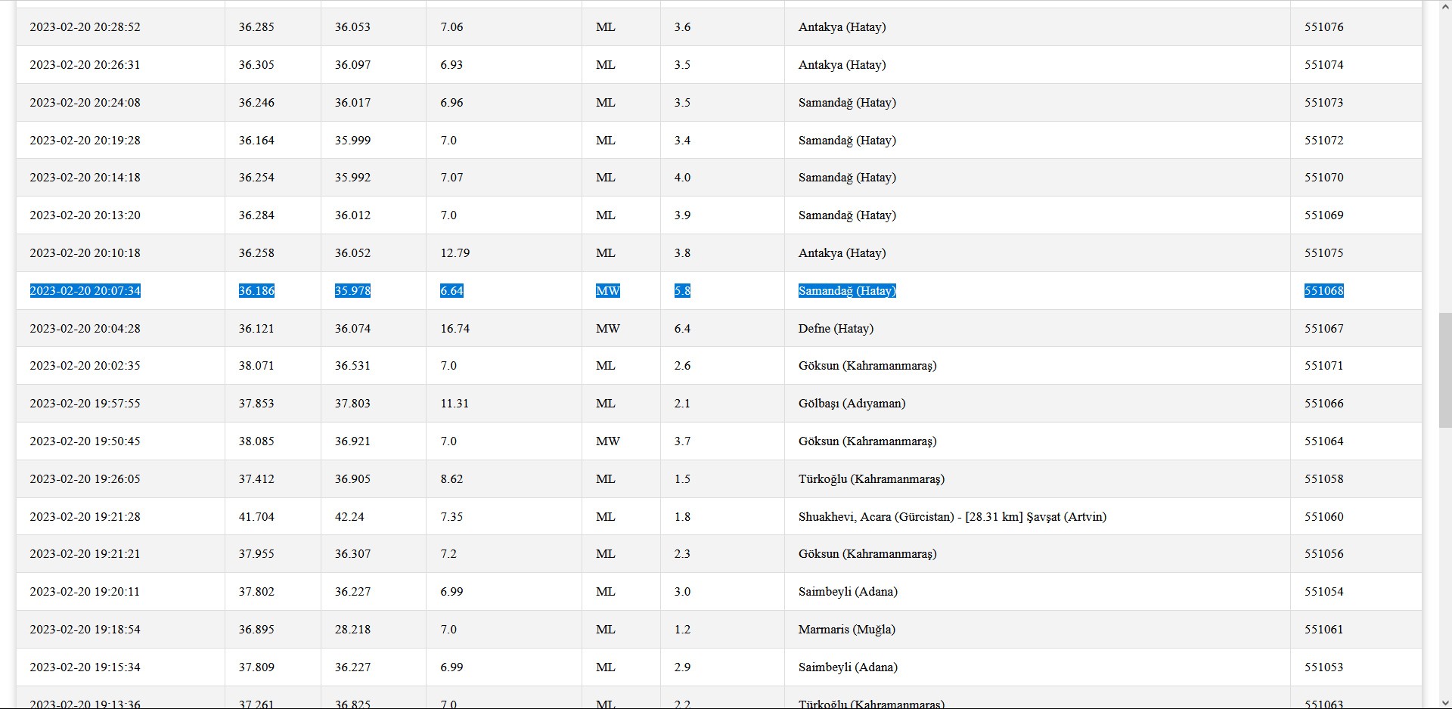Screen dimensions: 1452x709
Task: Click timestamp 2023-02-20 20:26:31
Action: pyautogui.click(x=85, y=65)
